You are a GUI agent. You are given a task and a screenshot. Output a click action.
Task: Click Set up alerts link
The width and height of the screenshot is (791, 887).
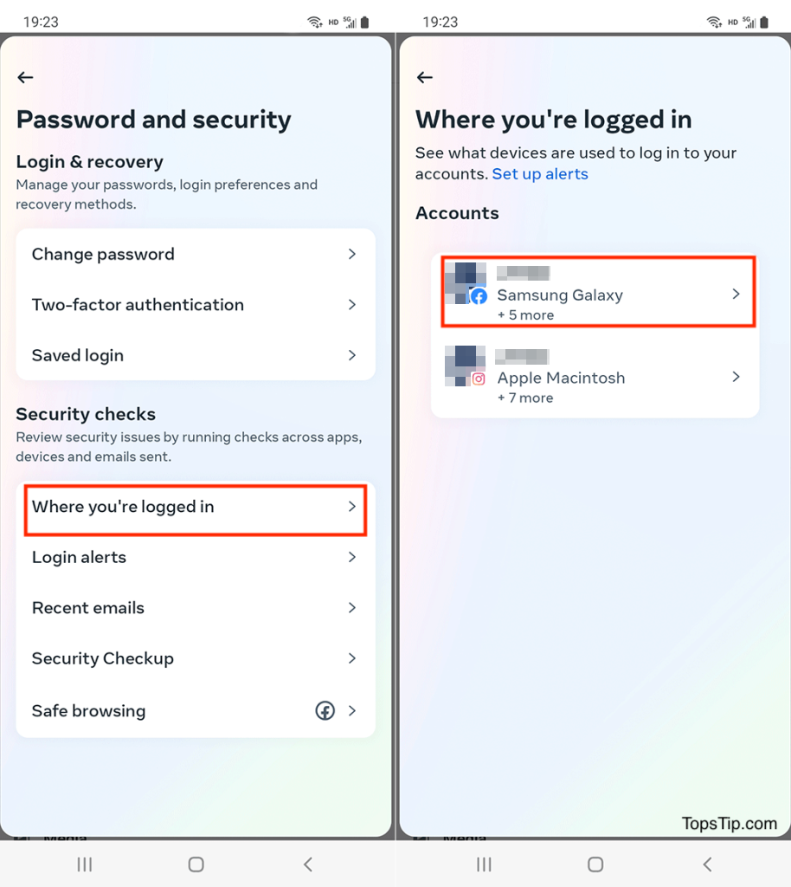click(x=540, y=174)
